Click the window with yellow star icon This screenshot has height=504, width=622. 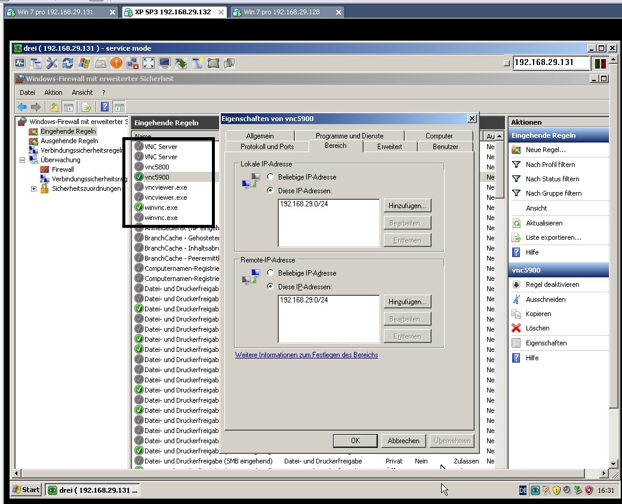[197, 63]
